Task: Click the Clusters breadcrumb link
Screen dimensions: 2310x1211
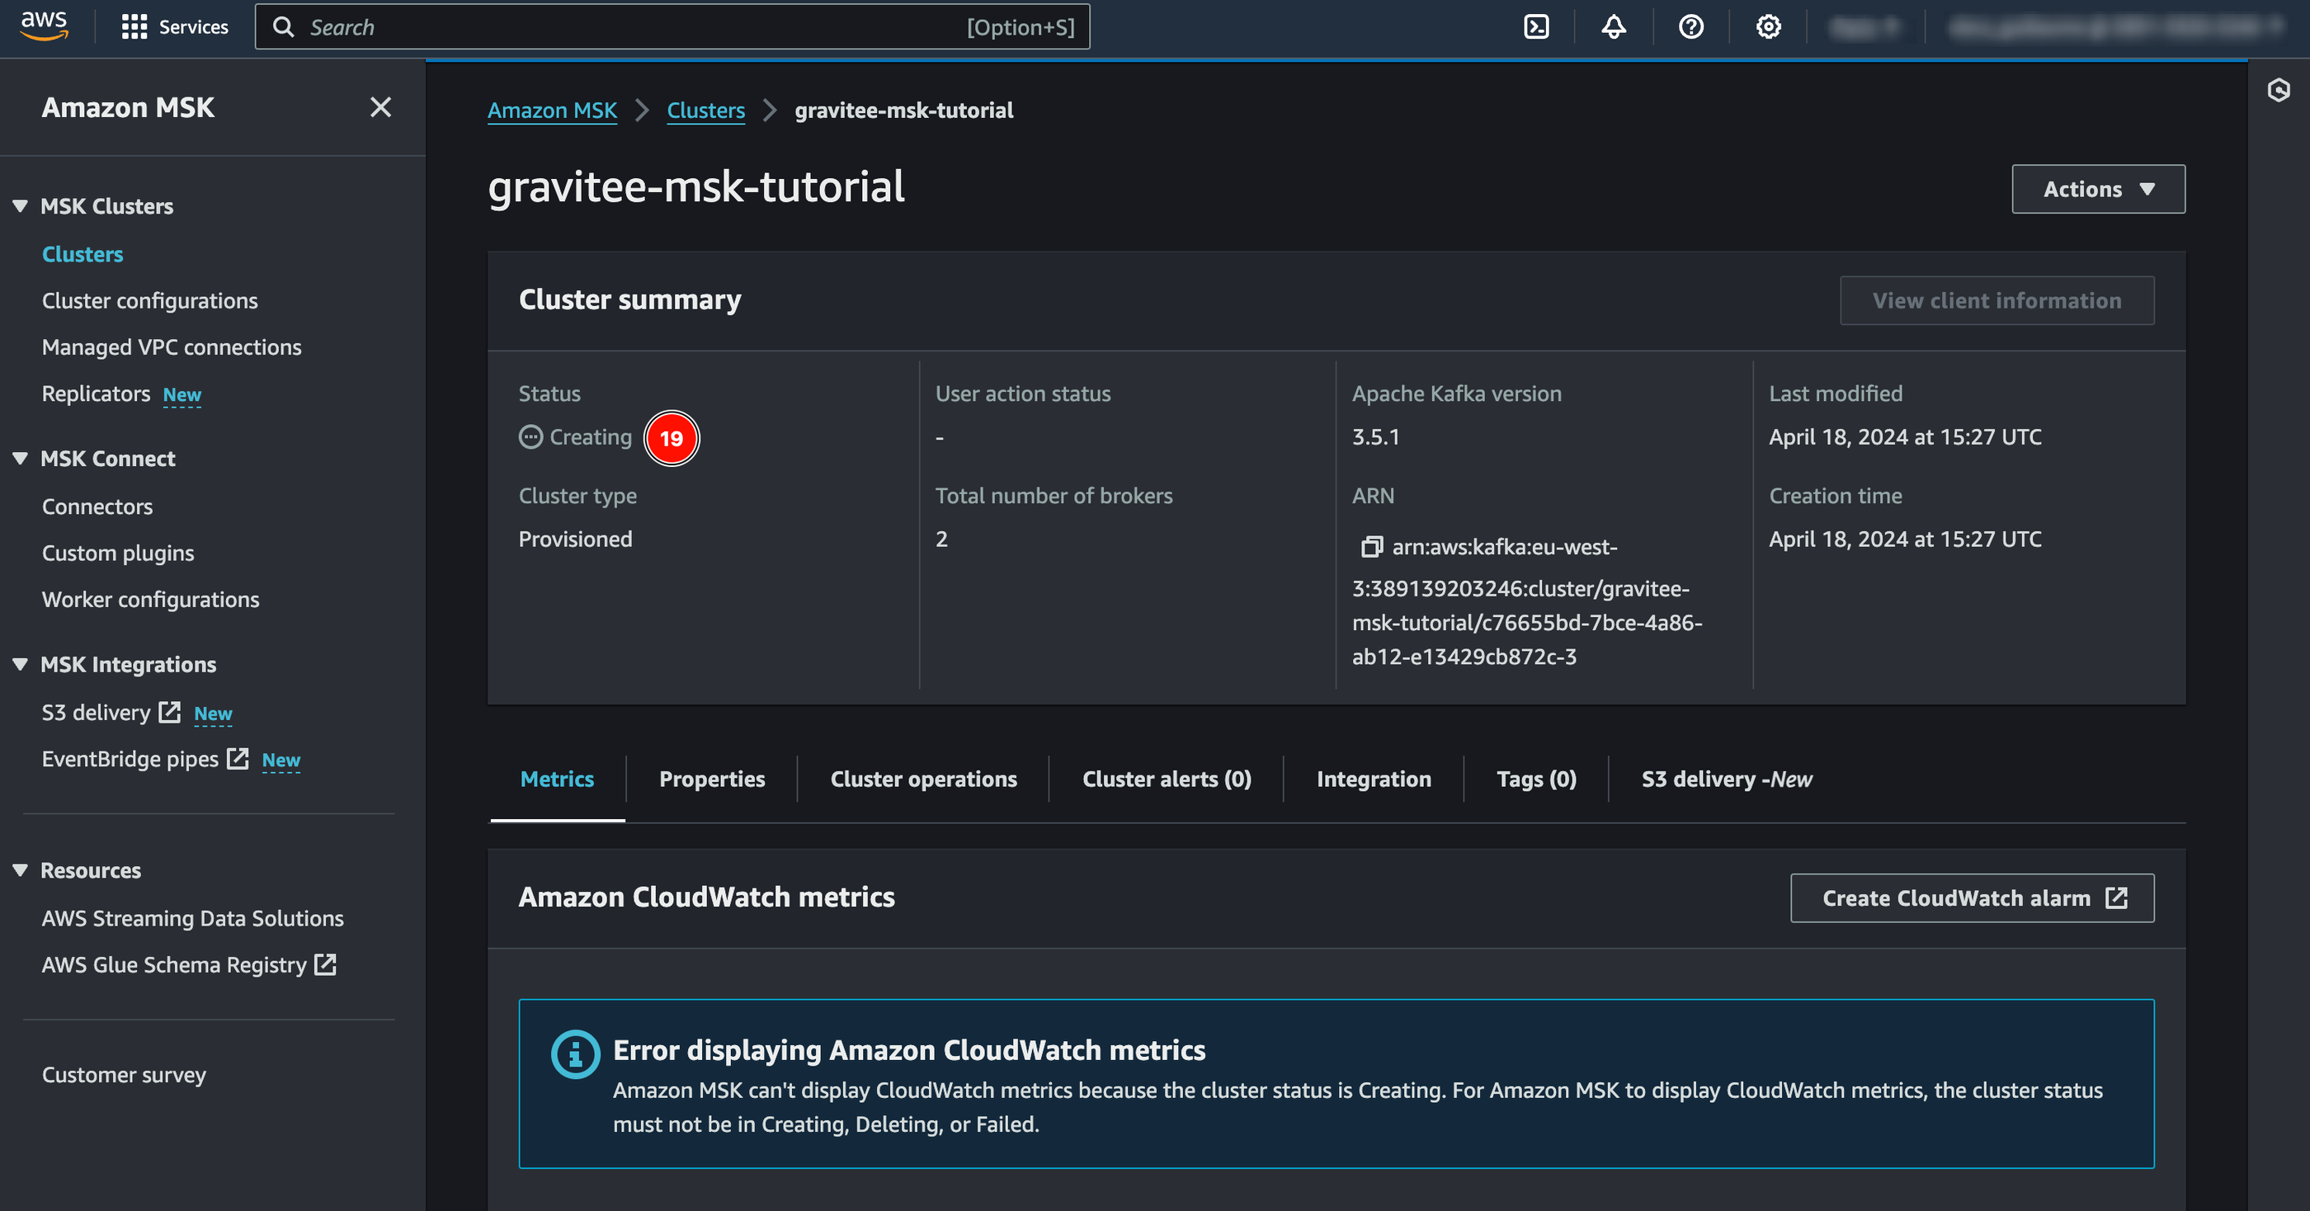Action: click(x=706, y=107)
